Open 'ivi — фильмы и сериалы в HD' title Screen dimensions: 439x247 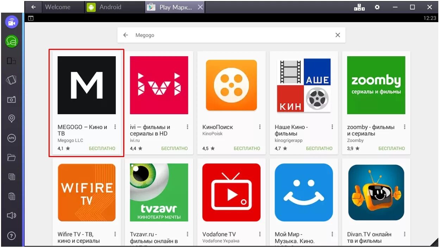click(150, 130)
